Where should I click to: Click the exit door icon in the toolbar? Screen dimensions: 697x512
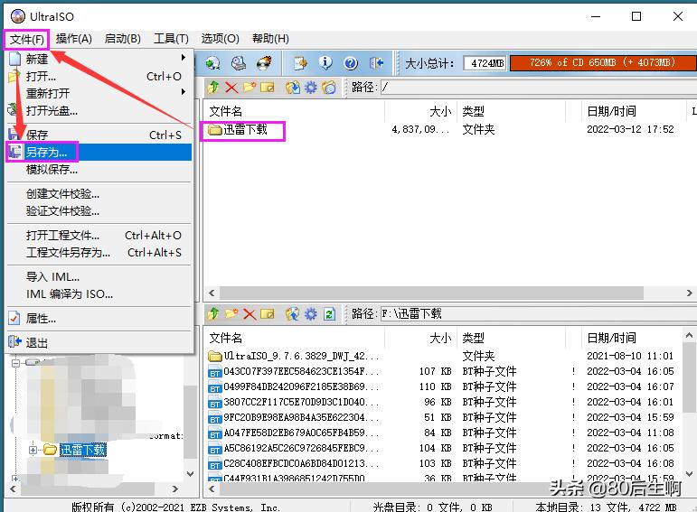click(376, 63)
